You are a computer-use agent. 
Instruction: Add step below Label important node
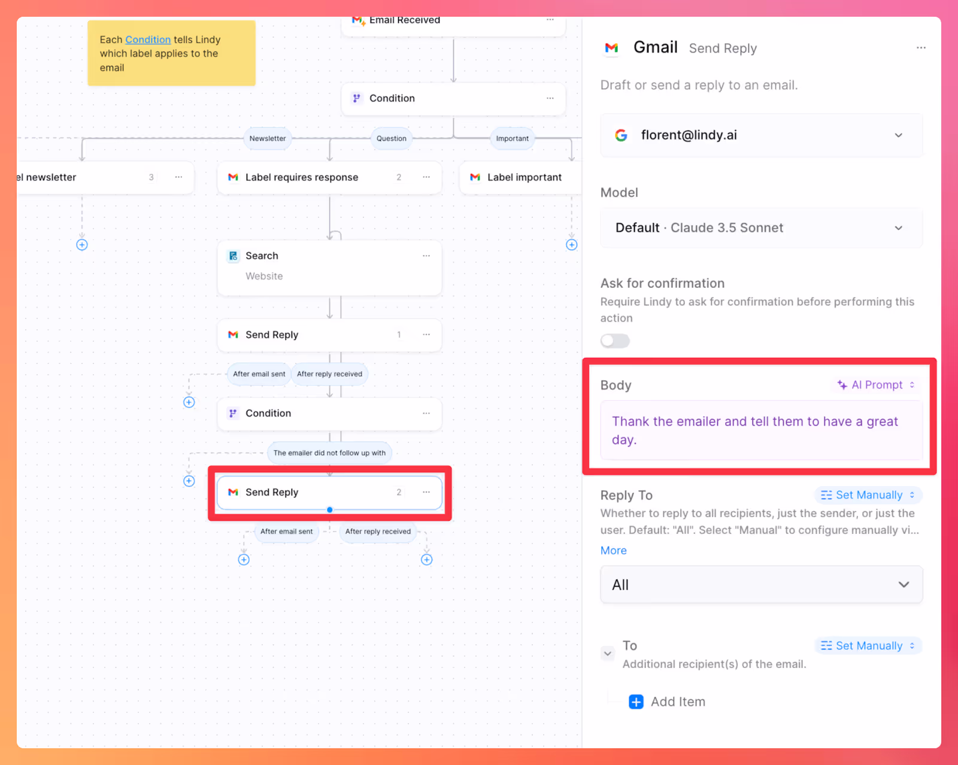[x=572, y=245]
